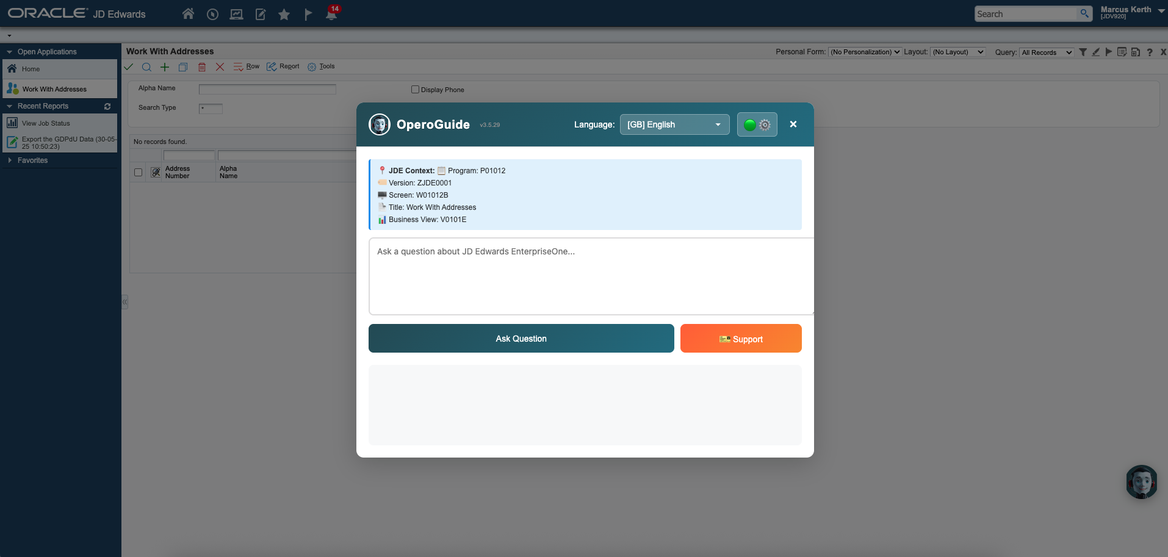Open the Home icon in the top banner
The image size is (1168, 557).
[x=188, y=13]
